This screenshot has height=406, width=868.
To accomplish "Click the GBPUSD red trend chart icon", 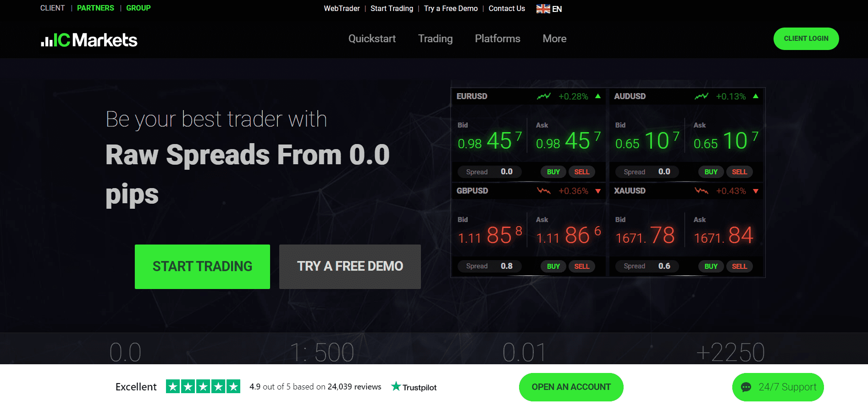I will coord(544,191).
